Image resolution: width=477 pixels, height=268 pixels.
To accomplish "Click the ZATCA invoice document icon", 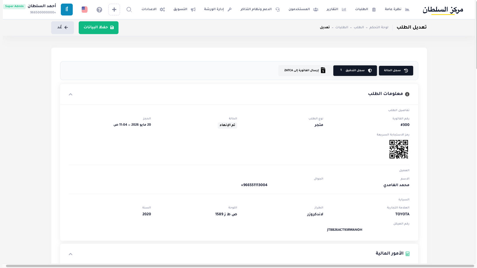I will tap(323, 71).
